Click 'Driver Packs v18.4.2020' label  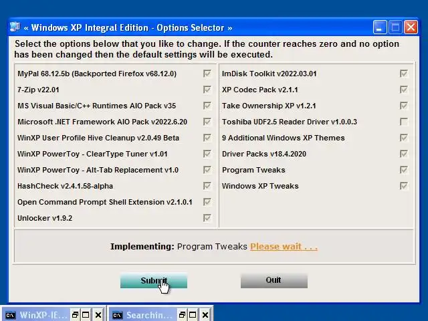pyautogui.click(x=264, y=154)
